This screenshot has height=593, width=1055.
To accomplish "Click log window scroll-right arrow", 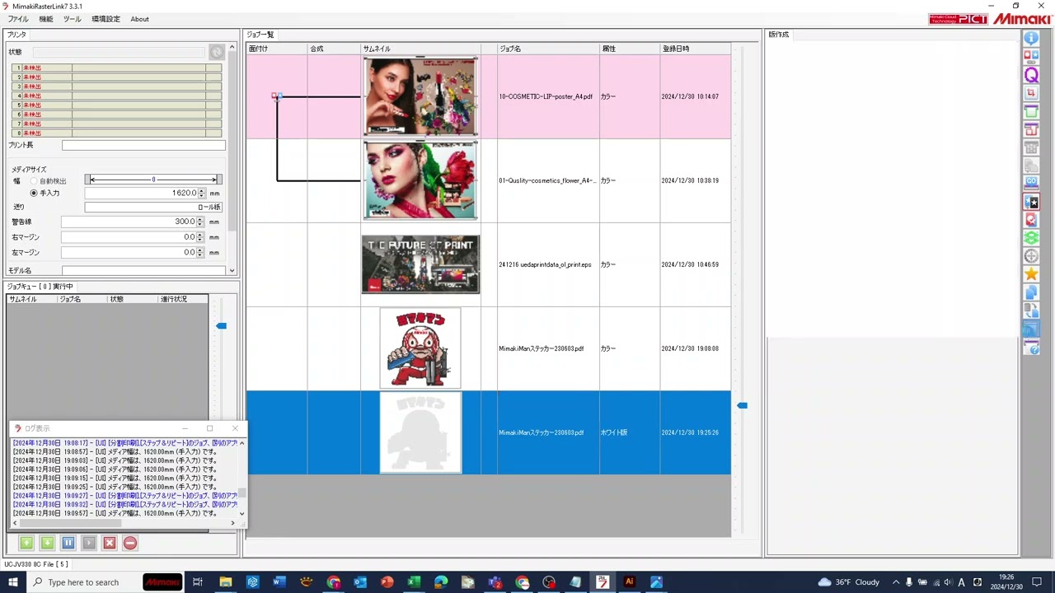I will [232, 523].
